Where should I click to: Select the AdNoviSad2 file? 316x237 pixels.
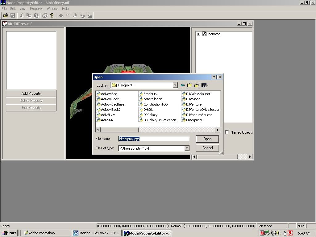click(x=108, y=99)
